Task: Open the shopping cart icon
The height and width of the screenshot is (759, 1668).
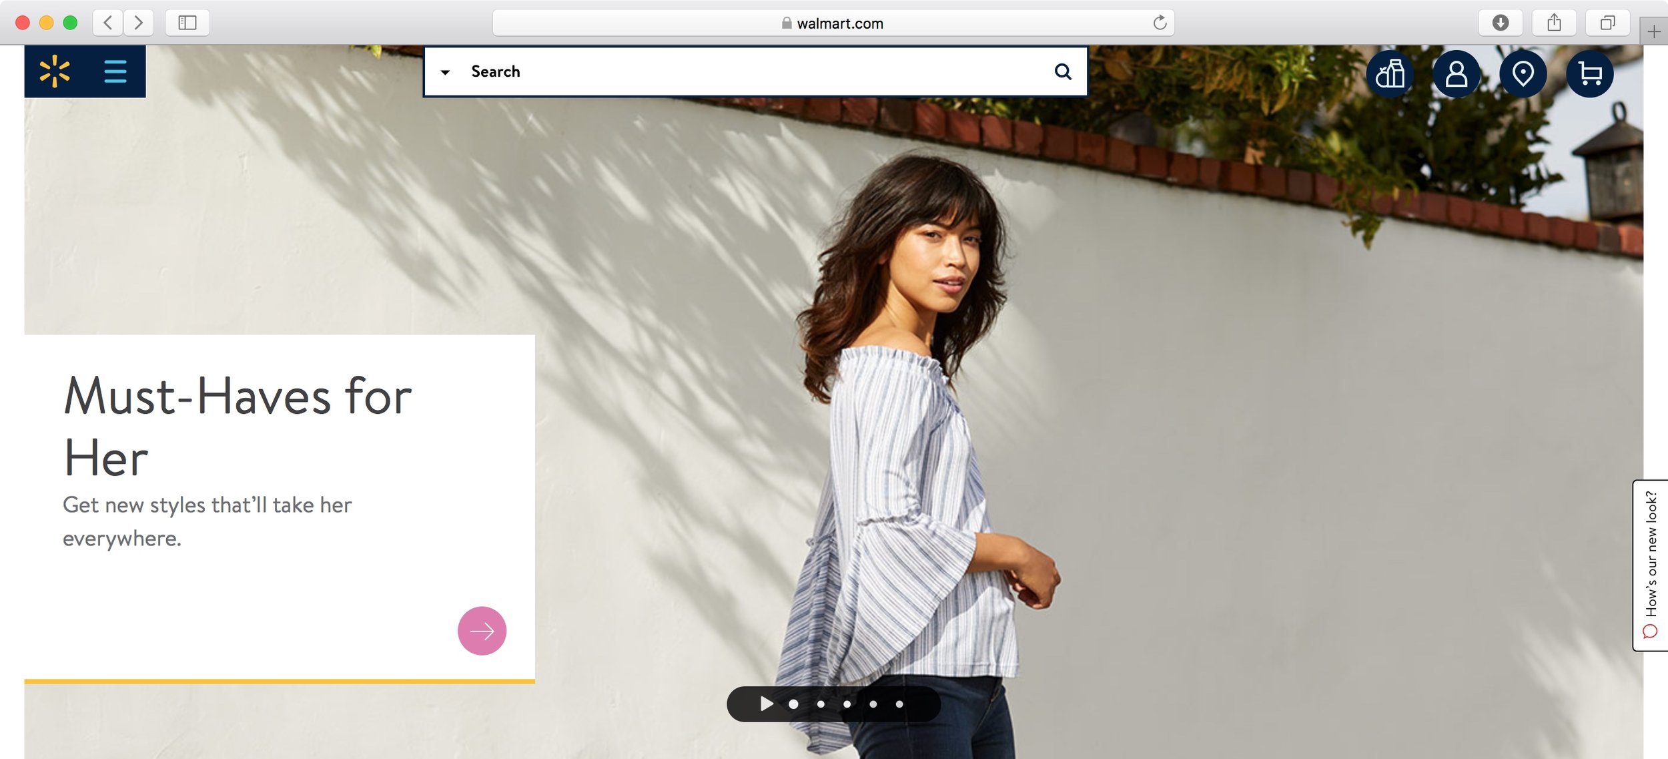Action: 1590,73
